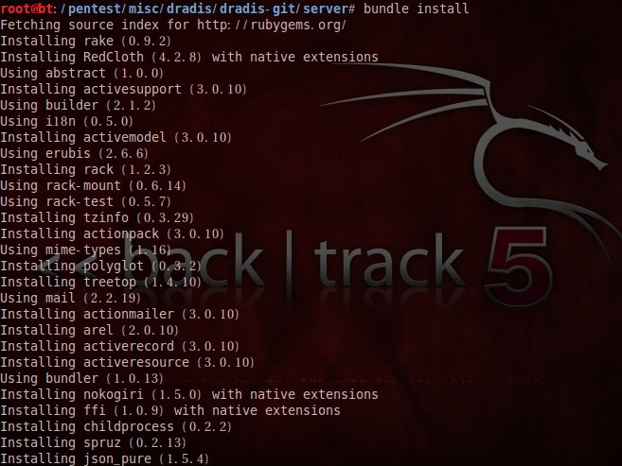This screenshot has height=466, width=622.
Task: Click the json_pure (1.5.4) line
Action: (x=104, y=458)
